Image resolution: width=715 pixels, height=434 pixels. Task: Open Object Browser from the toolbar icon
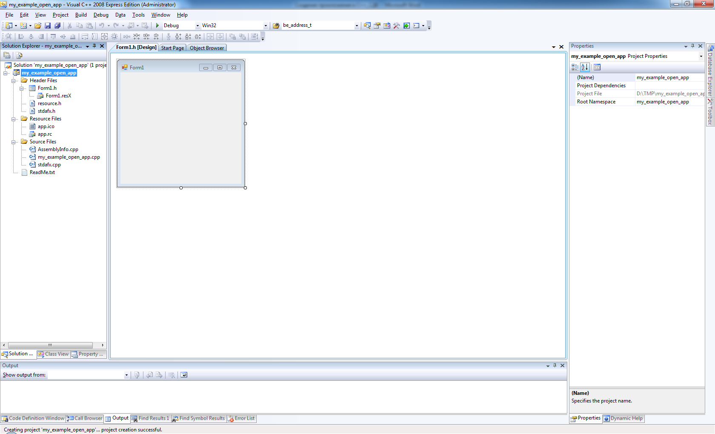pos(387,26)
